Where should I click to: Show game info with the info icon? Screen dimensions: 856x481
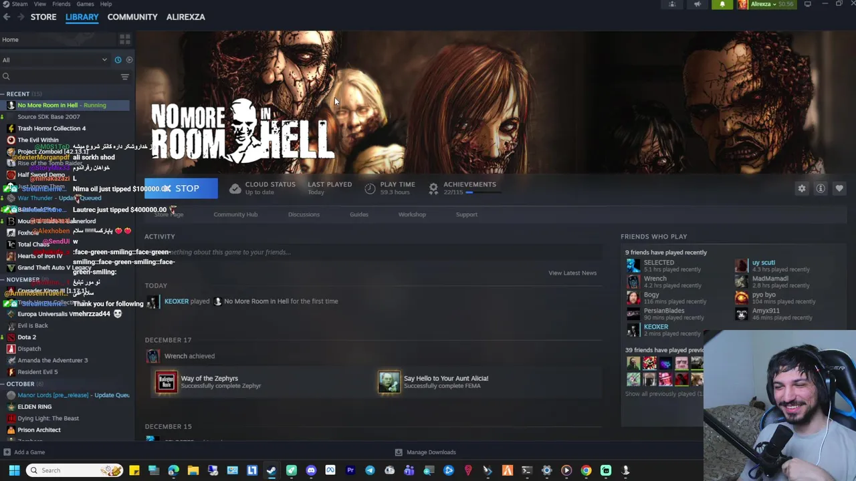click(x=821, y=188)
